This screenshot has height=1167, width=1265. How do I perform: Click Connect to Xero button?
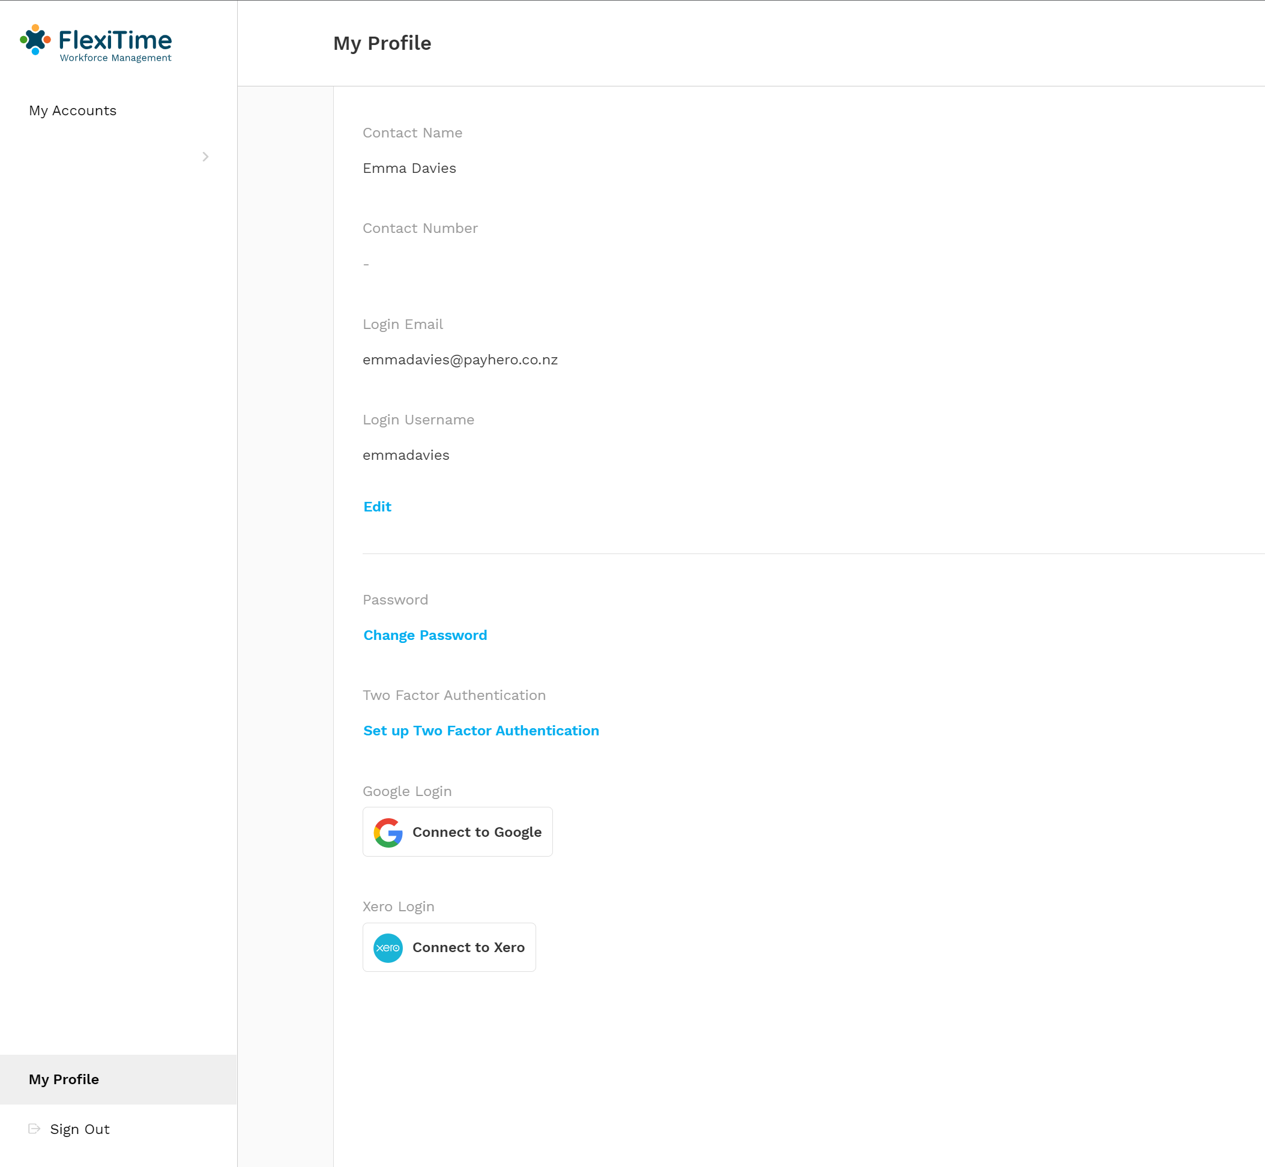tap(449, 947)
